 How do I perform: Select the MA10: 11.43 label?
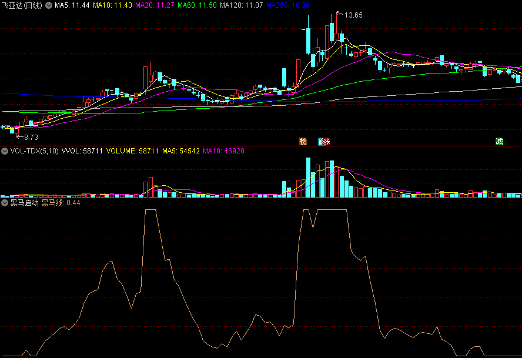coord(112,5)
